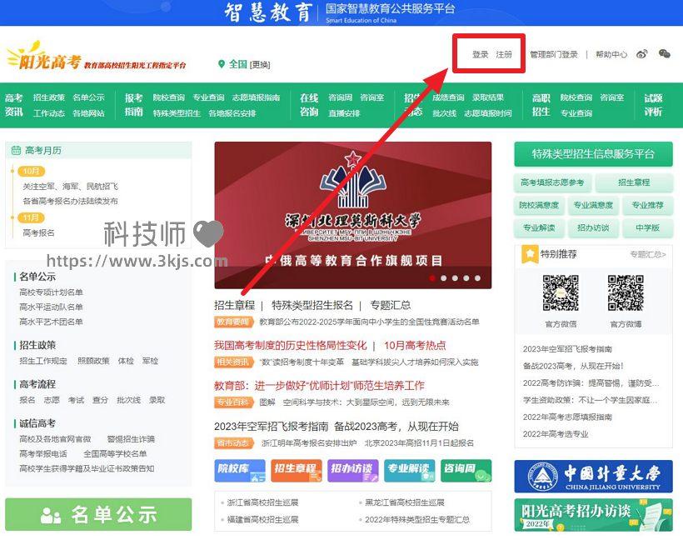Screen dimensions: 683x545
Task: Click 高考填报志愿参考 button
Action: click(x=552, y=182)
